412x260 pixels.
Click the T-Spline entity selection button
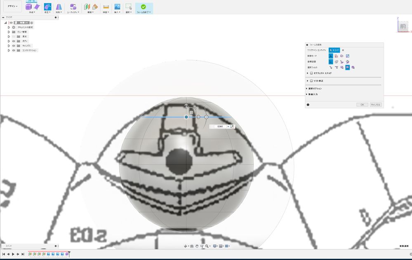point(334,50)
